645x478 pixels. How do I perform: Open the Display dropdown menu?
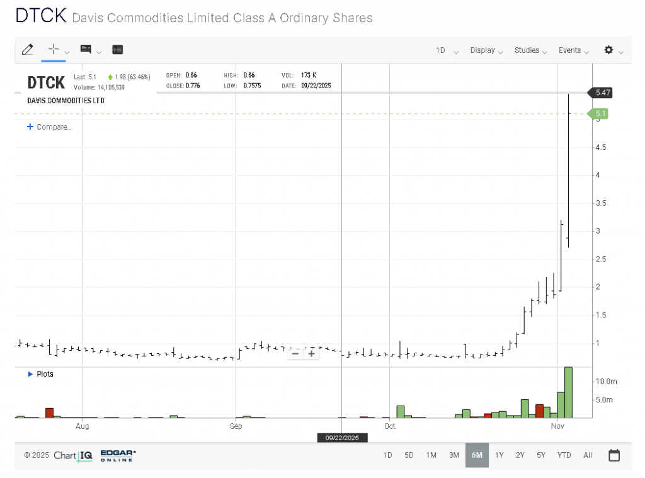486,50
